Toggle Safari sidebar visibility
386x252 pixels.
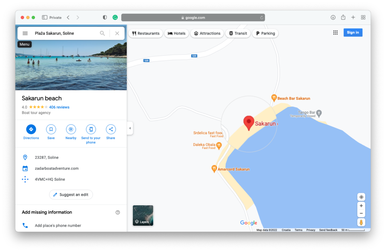44,17
